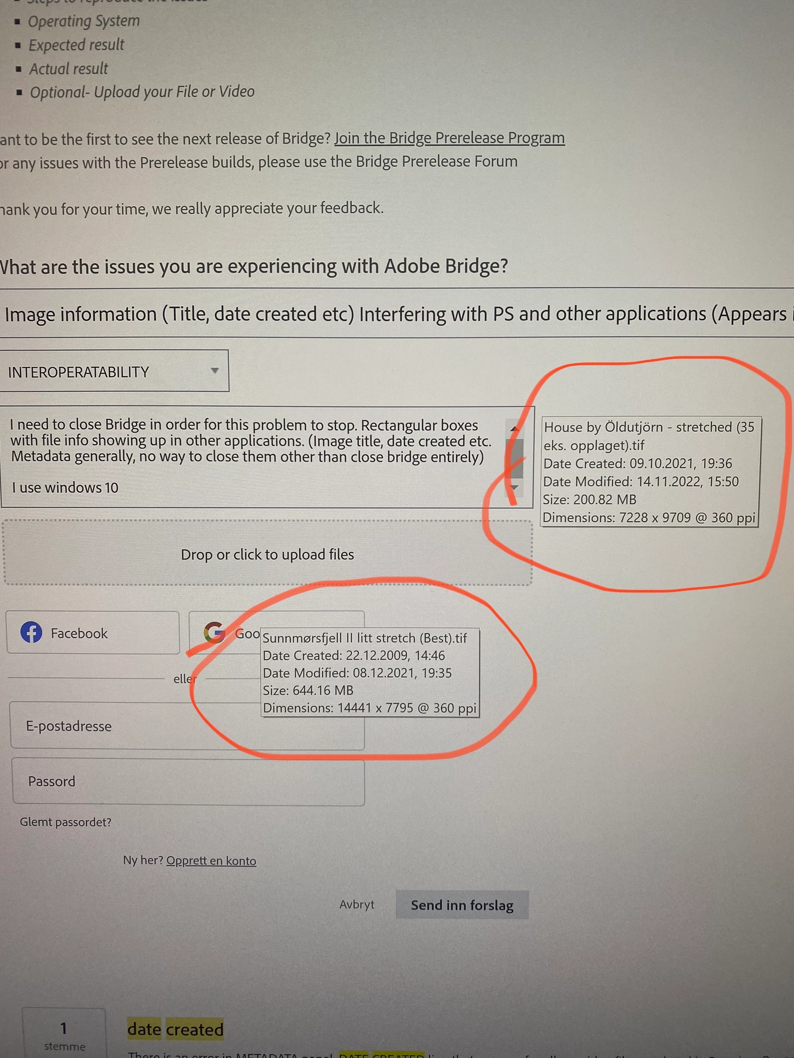Open the Opprett en konto link
794x1058 pixels.
pos(211,860)
